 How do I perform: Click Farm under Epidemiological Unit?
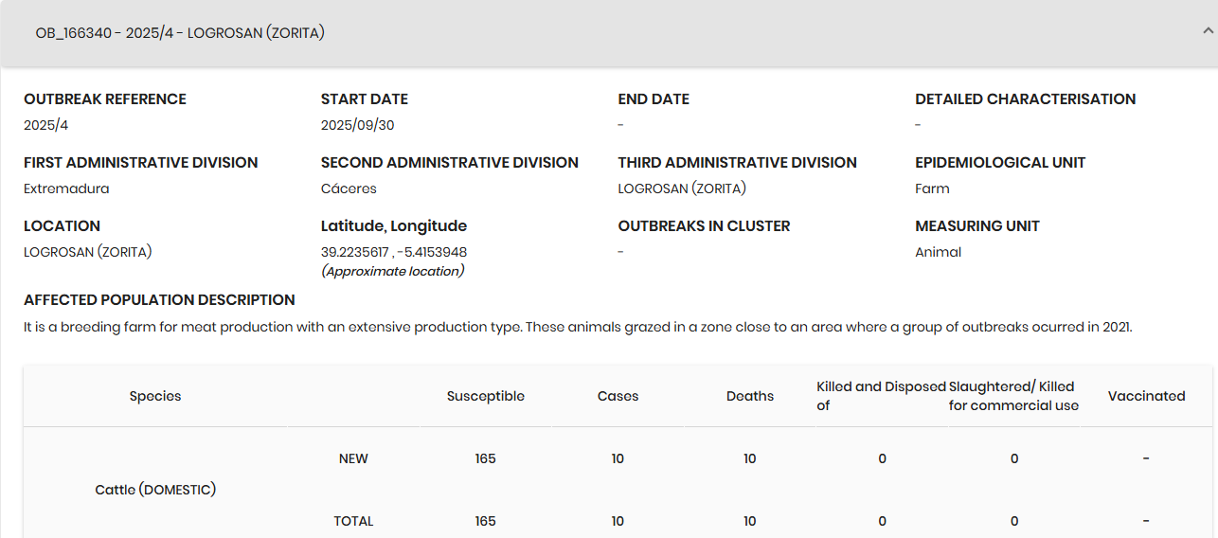pyautogui.click(x=932, y=188)
